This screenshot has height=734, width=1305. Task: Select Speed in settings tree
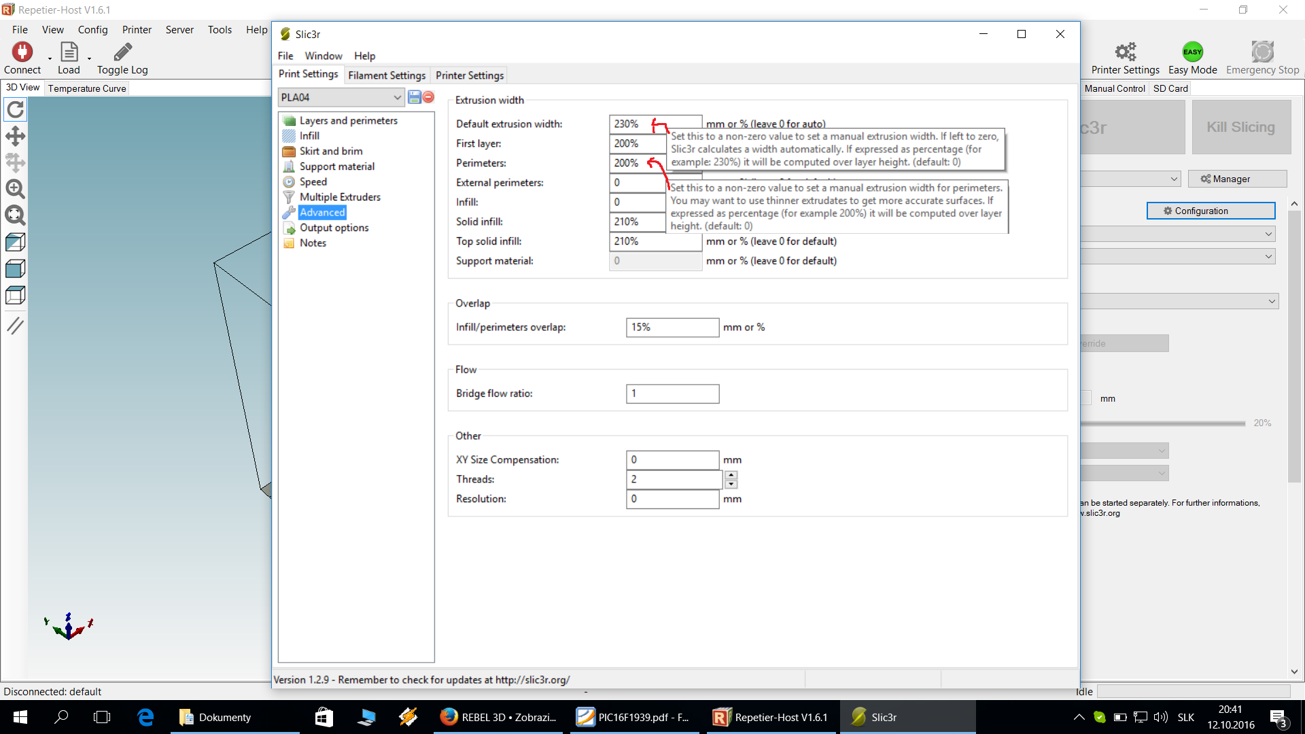tap(313, 181)
